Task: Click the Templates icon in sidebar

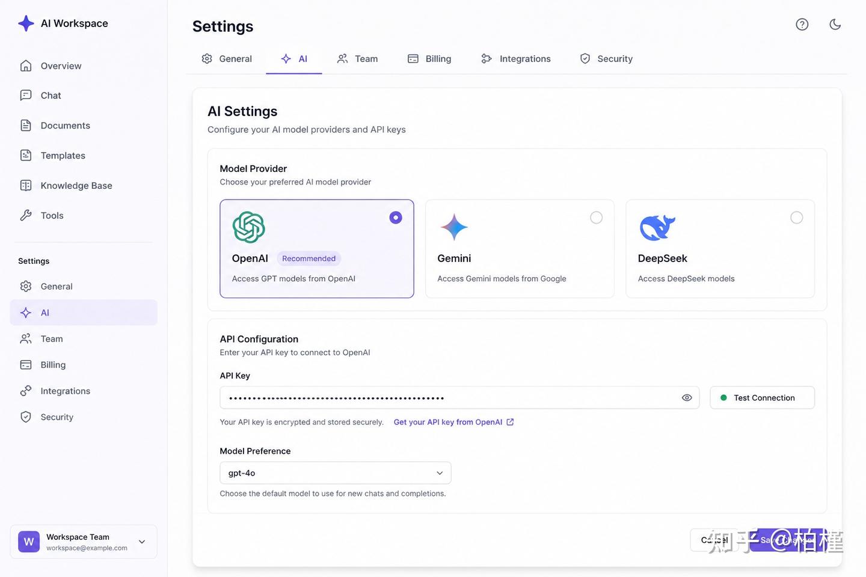Action: (26, 155)
